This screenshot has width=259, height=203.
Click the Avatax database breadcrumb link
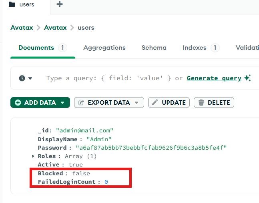coord(56,28)
